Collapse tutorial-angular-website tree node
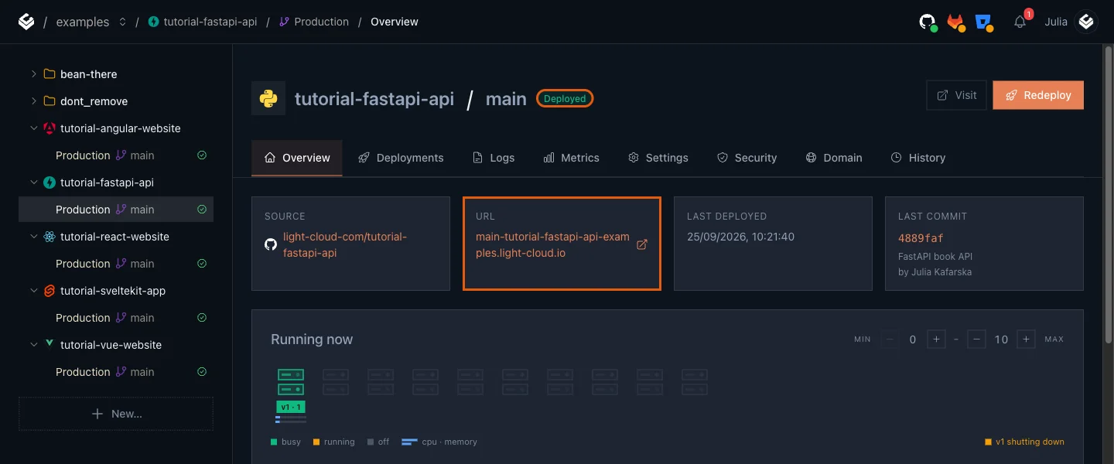Viewport: 1114px width, 464px height. (33, 128)
